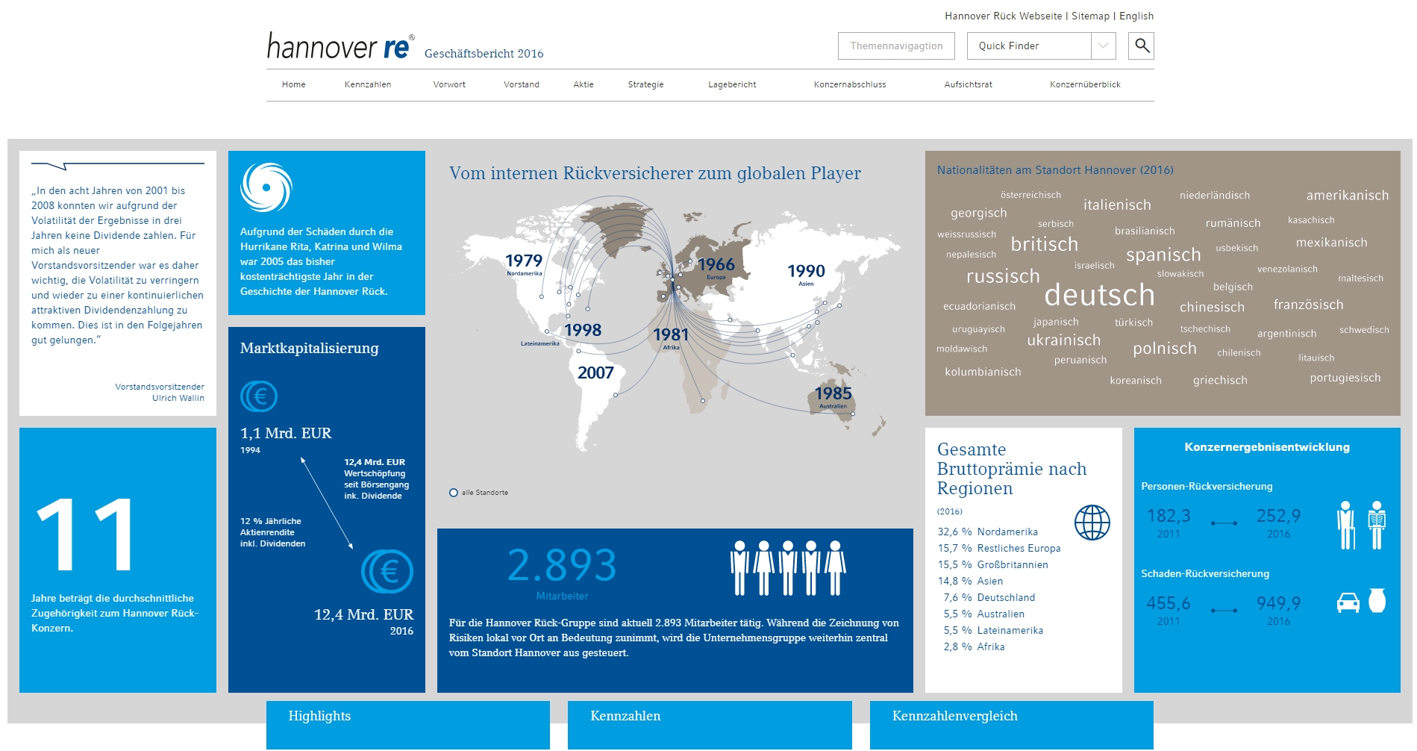Click the globe icon beside Bruttoprämie
This screenshot has width=1417, height=751.
[x=1092, y=523]
